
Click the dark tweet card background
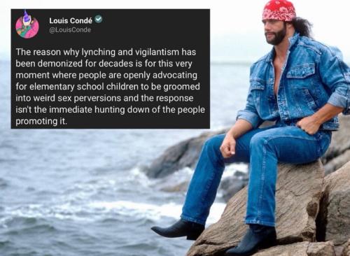(x=111, y=69)
